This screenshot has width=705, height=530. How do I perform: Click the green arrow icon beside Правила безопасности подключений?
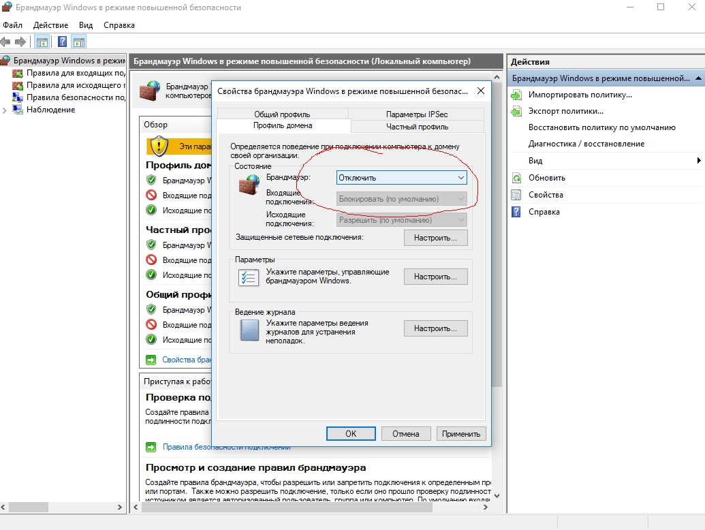point(151,447)
